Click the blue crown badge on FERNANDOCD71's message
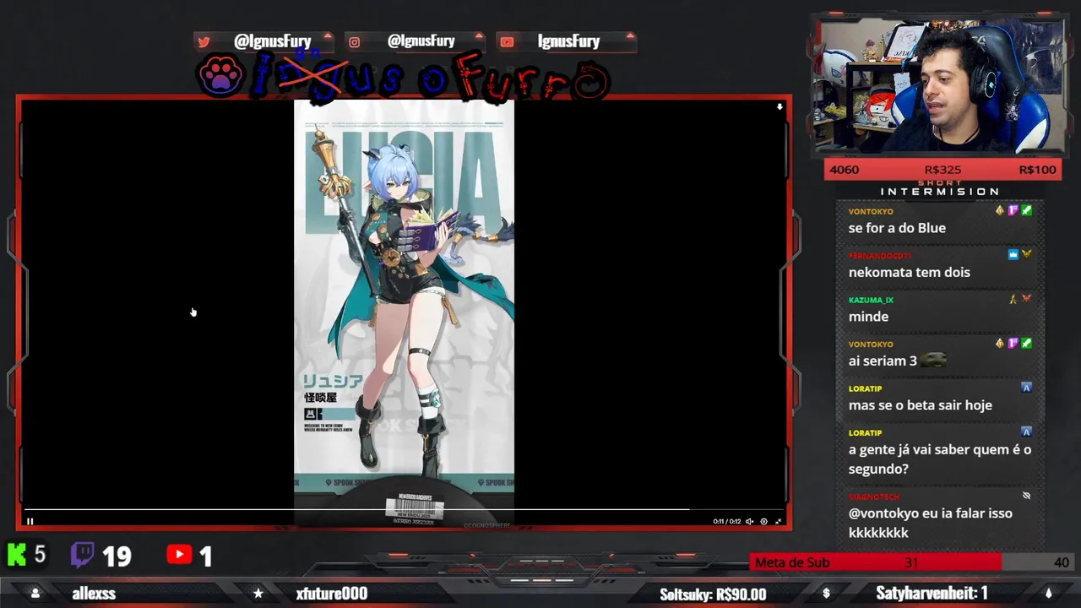 pos(1013,254)
